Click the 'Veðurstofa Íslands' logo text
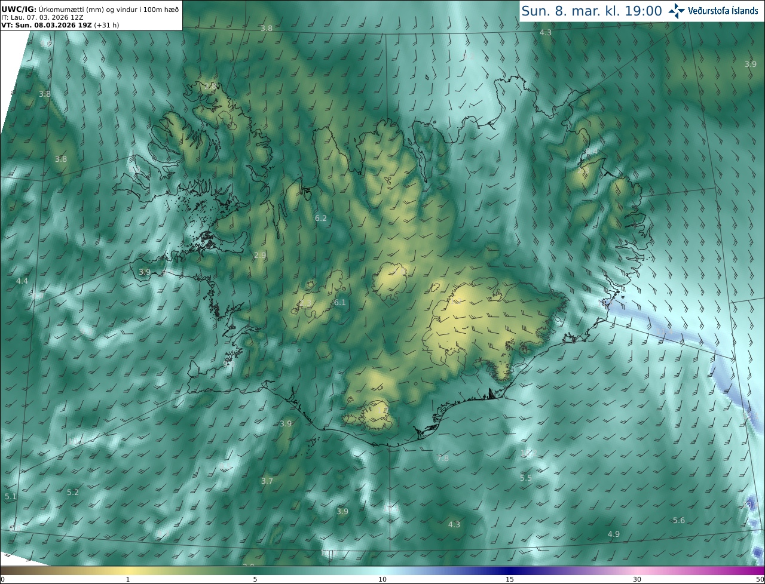This screenshot has width=765, height=584. click(x=723, y=11)
